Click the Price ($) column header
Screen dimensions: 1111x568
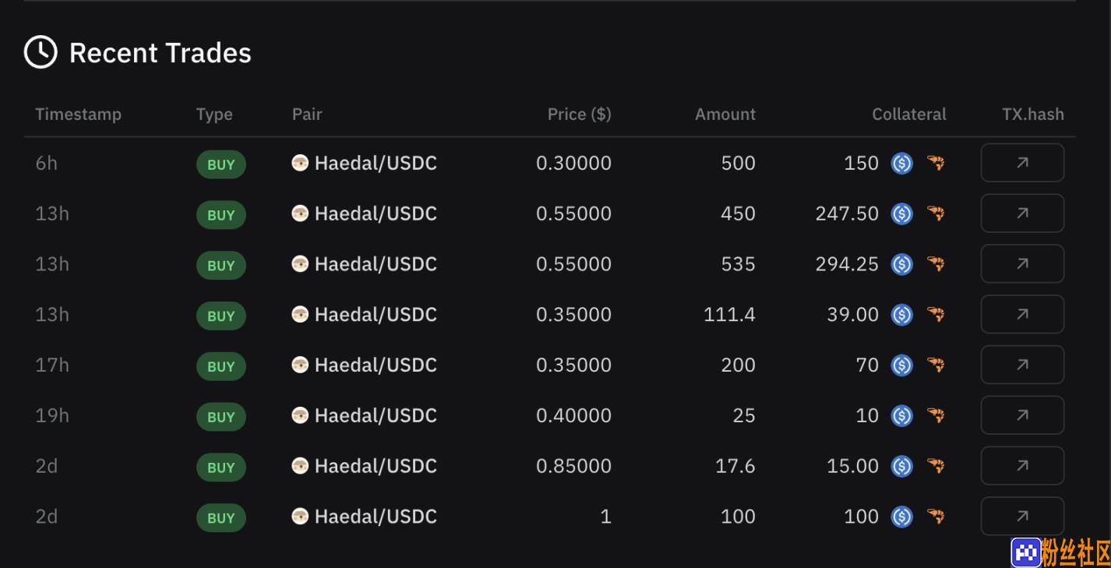point(579,114)
